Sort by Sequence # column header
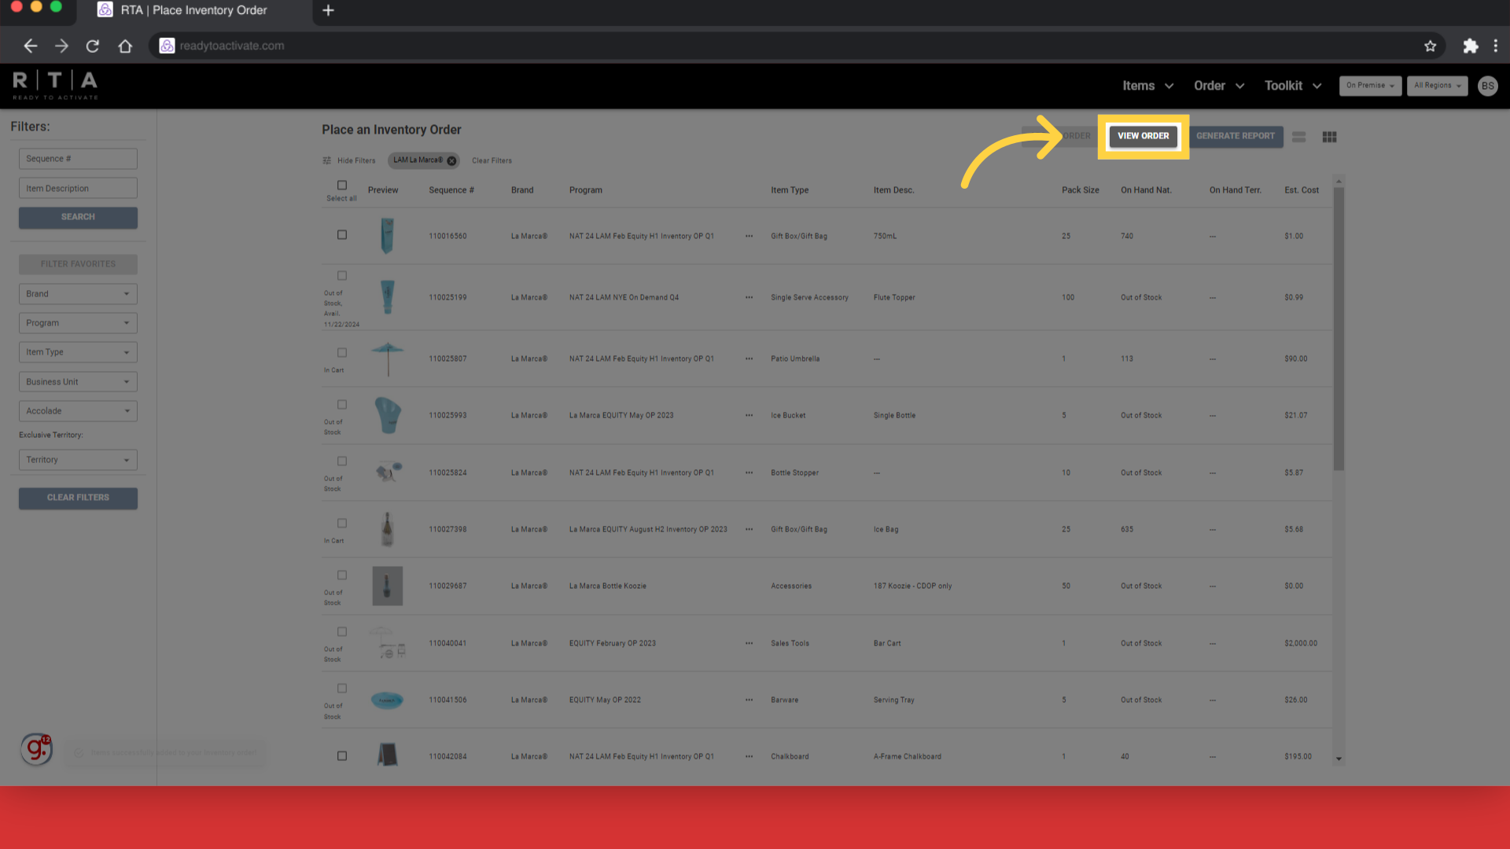1510x849 pixels. tap(451, 190)
